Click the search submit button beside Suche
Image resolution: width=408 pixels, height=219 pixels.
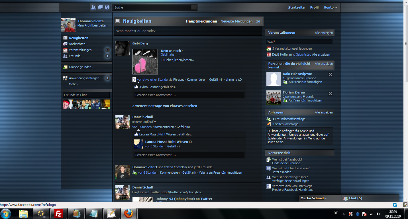(x=194, y=7)
